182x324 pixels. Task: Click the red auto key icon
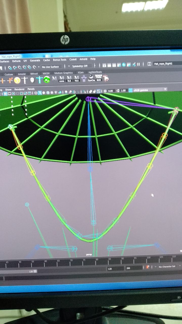(x=148, y=267)
